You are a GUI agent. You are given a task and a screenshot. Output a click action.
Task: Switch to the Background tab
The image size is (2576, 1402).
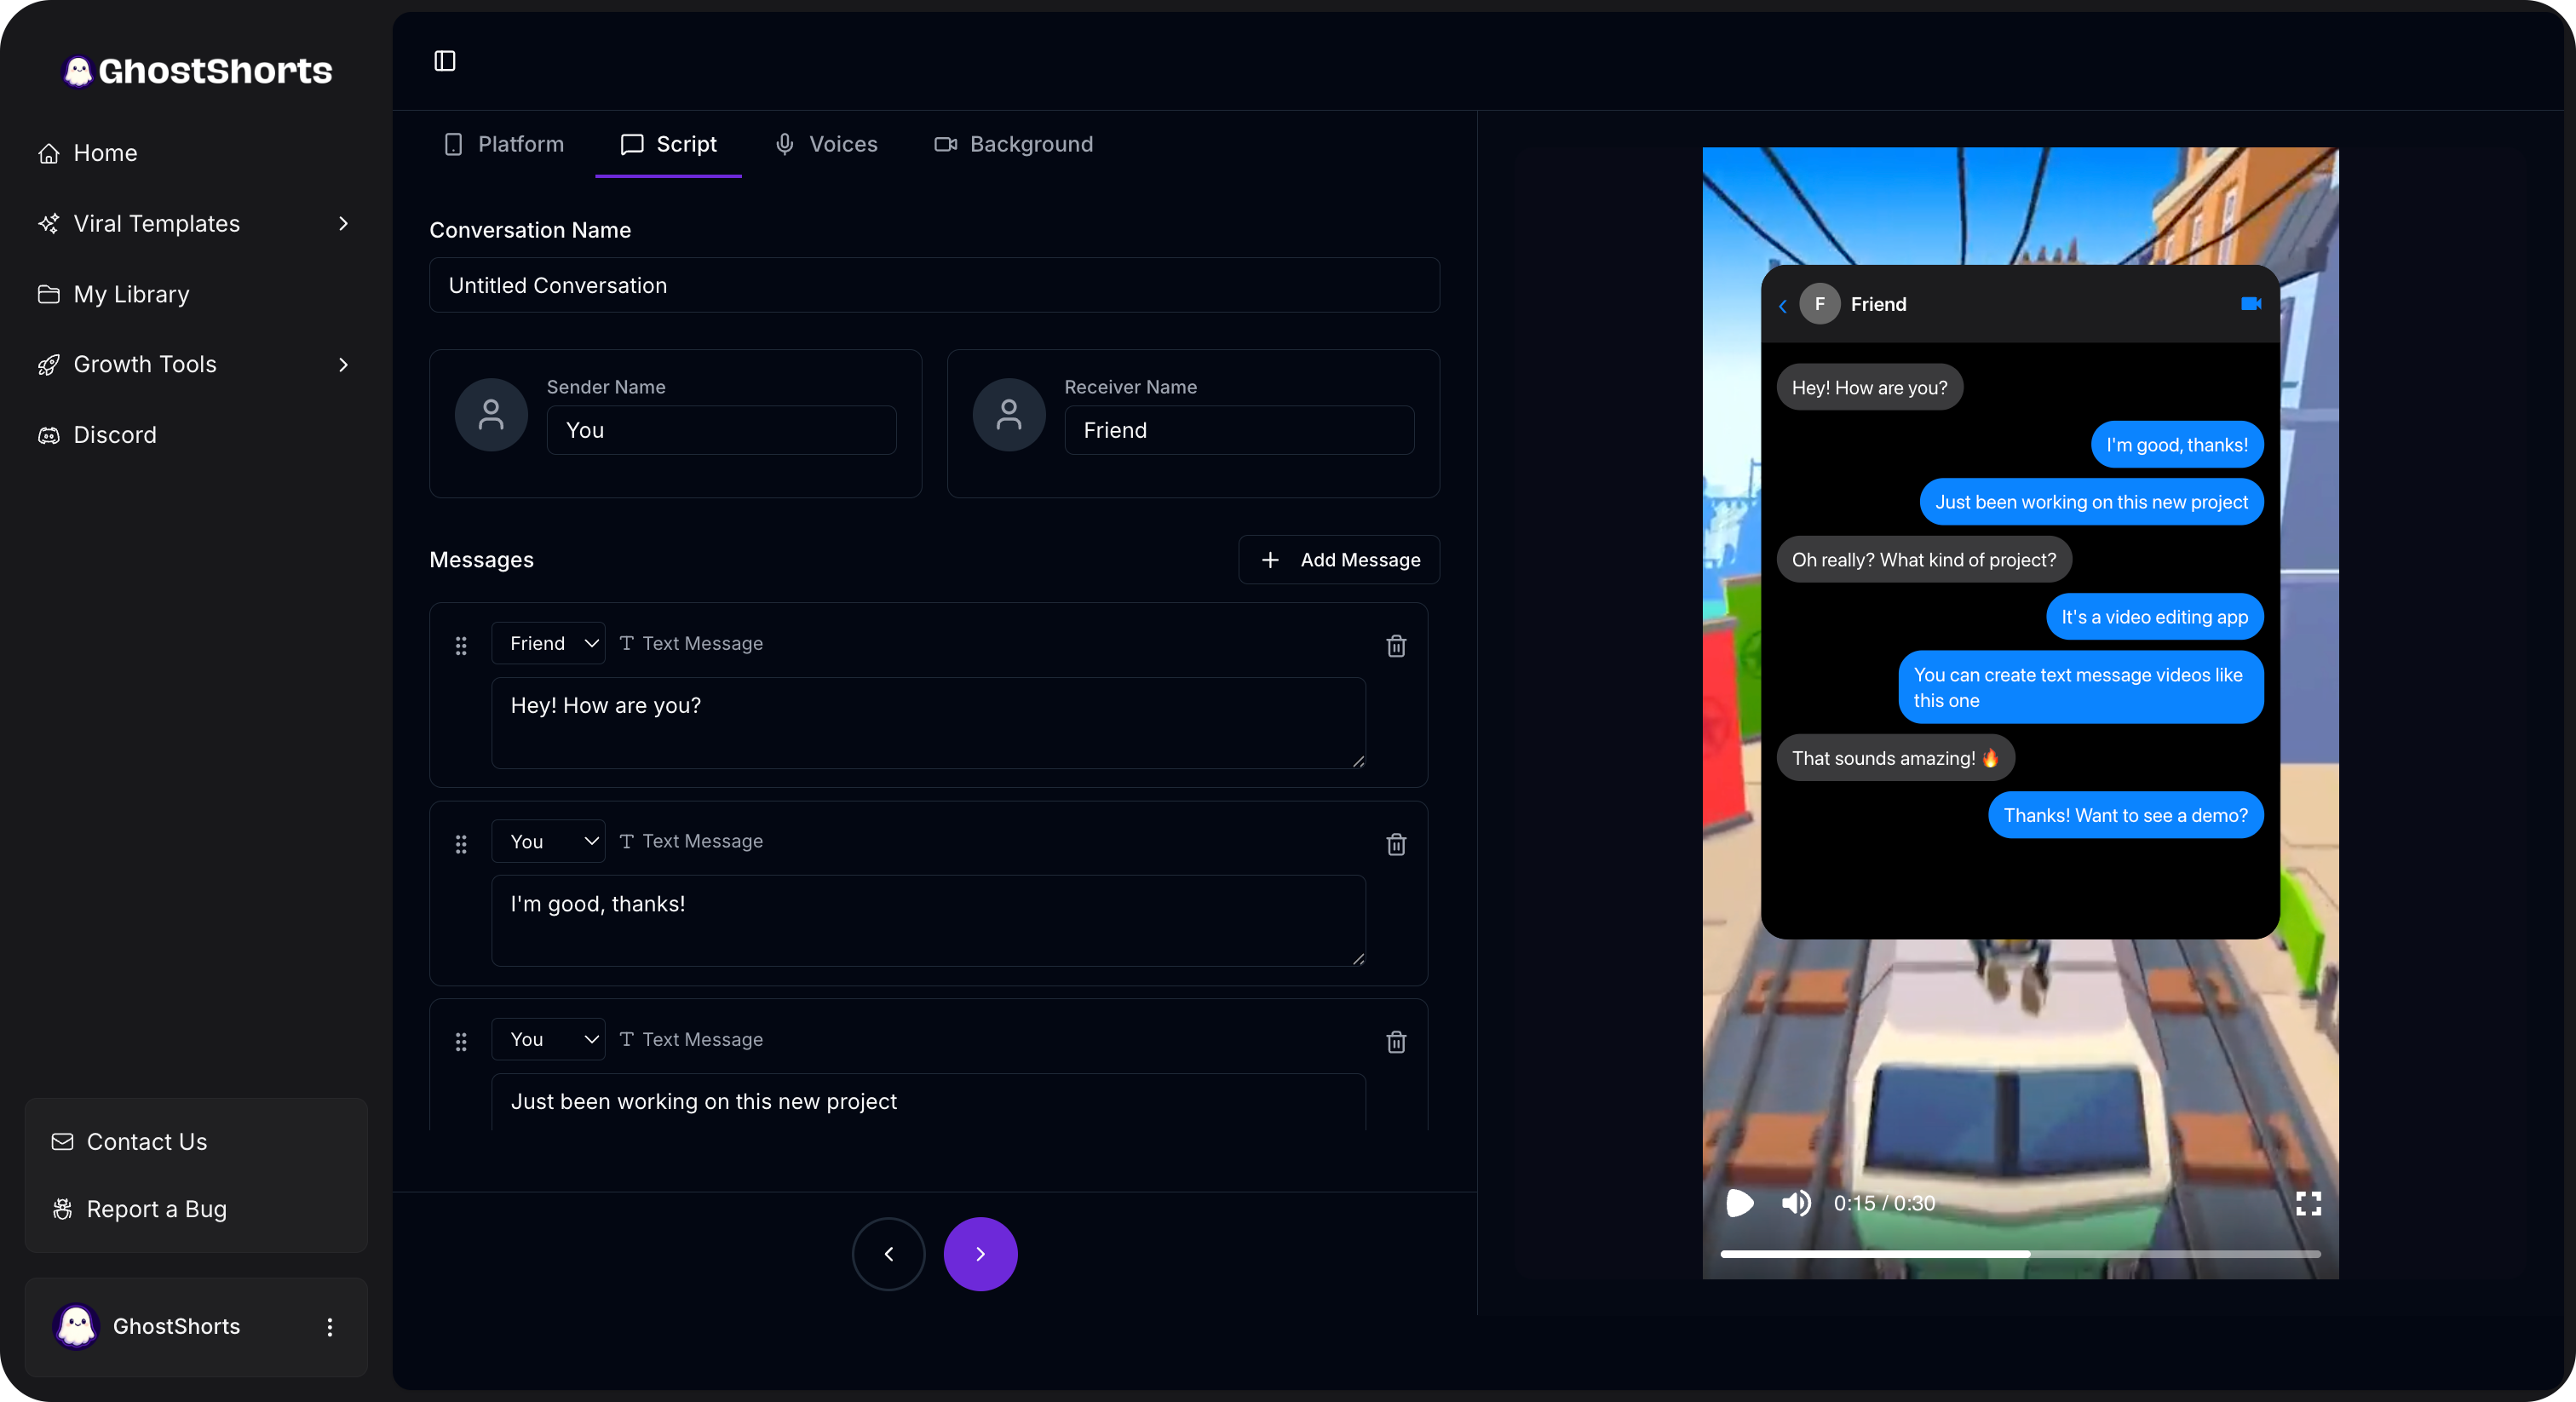click(1014, 144)
